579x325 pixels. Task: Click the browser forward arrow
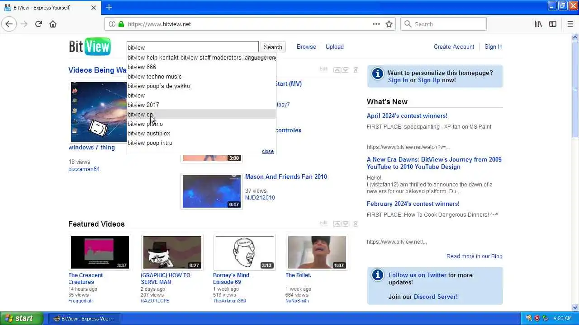[24, 24]
